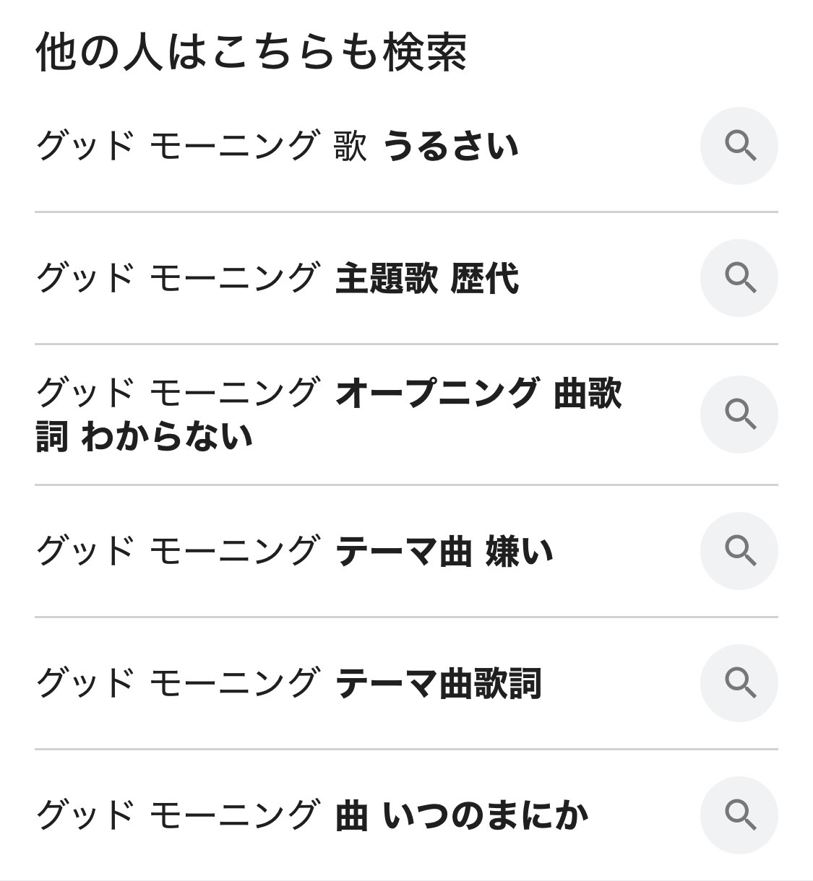Click the bold word 嫌い
This screenshot has height=881, width=813.
tap(519, 552)
